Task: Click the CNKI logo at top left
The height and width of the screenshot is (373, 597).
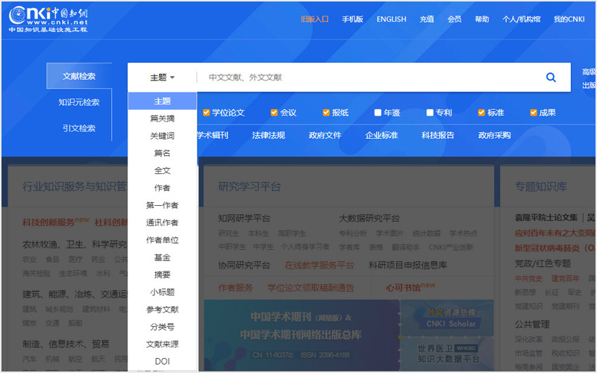Action: pyautogui.click(x=49, y=19)
